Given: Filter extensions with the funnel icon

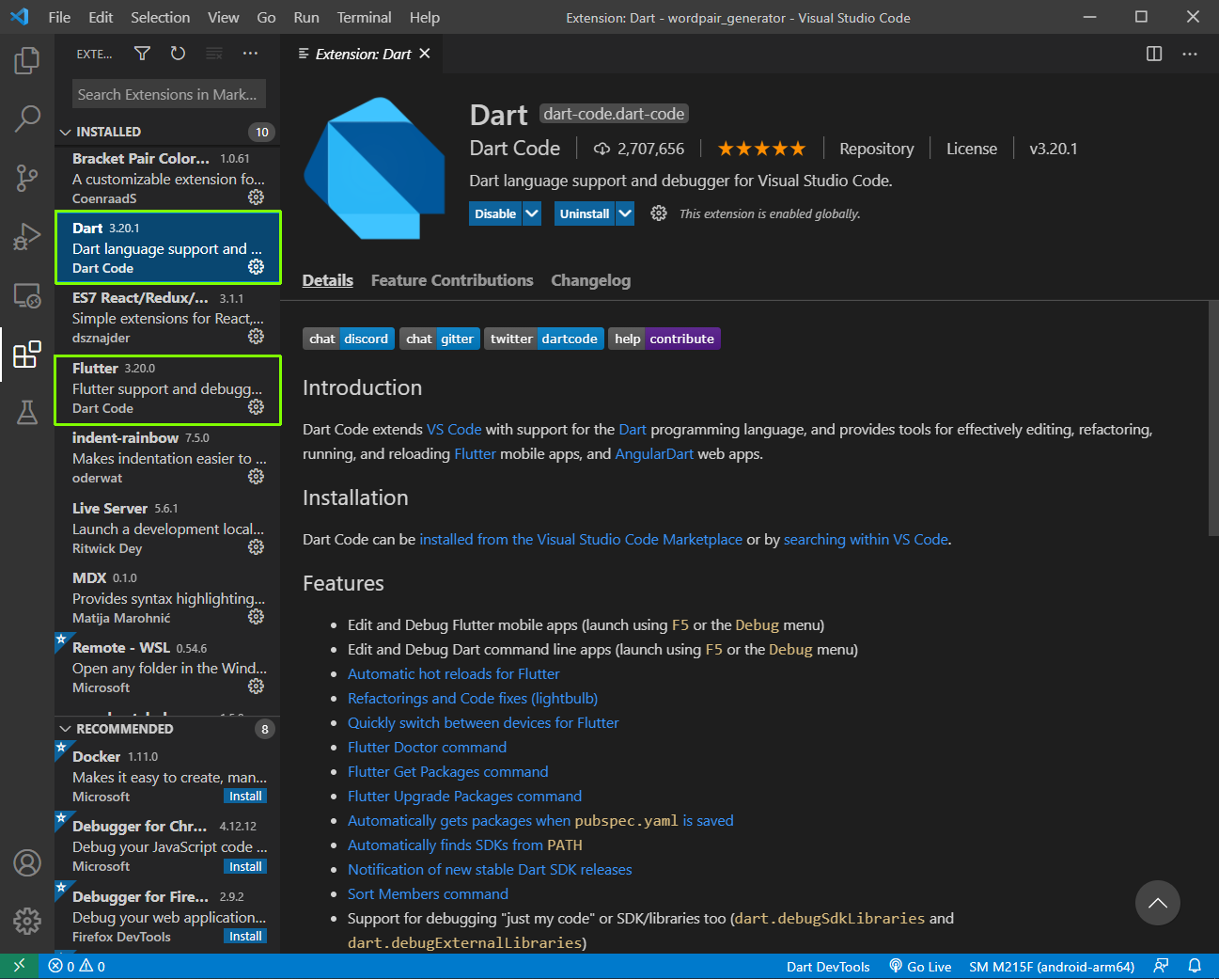Looking at the screenshot, I should 142,54.
